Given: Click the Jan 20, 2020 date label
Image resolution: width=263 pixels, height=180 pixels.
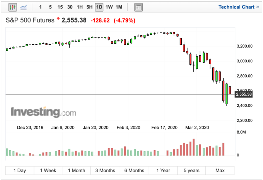Looking at the screenshot, I should (96, 128).
